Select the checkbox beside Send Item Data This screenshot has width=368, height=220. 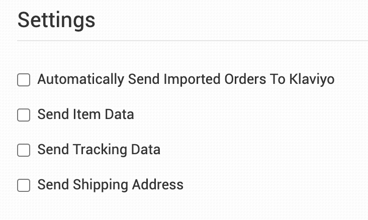pos(24,115)
